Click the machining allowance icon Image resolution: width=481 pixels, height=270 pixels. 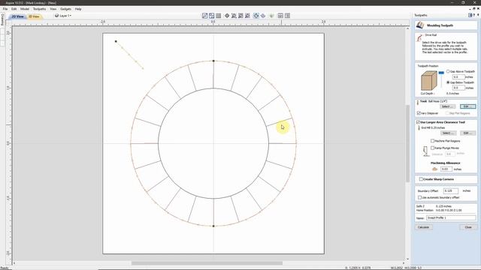point(434,169)
